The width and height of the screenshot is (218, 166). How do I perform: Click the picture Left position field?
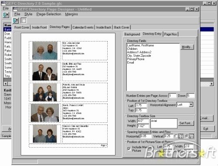(x=168, y=146)
